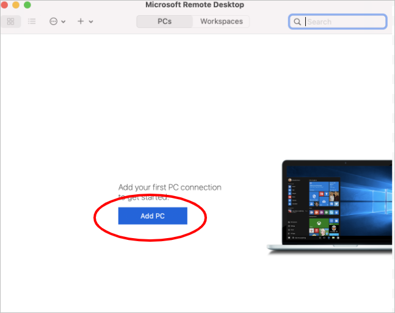
Task: Expand the chevron beside the plus icon
Action: (x=91, y=22)
